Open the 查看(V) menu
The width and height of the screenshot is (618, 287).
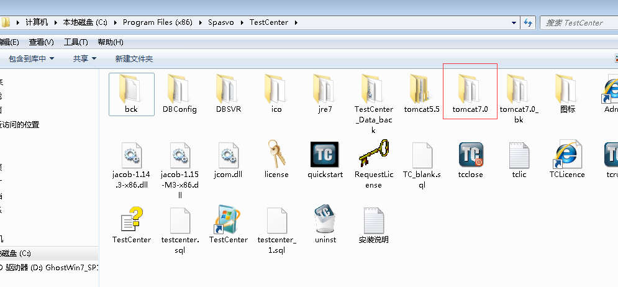click(41, 42)
